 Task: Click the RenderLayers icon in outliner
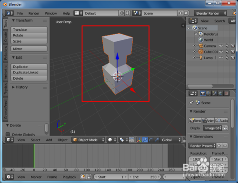[x=201, y=34]
